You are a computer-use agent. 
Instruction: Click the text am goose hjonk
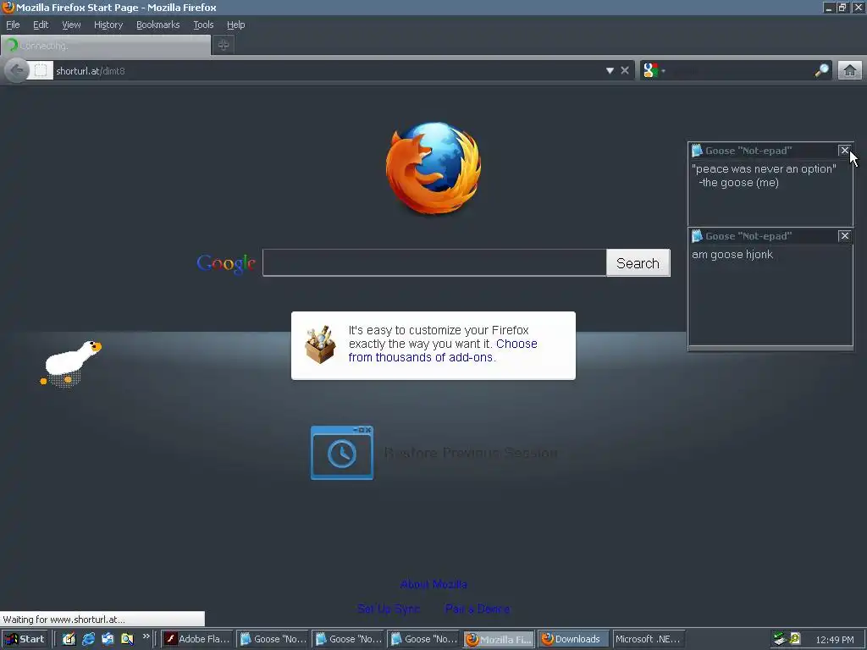tap(732, 255)
